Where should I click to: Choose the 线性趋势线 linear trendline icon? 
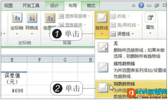tap(103, 67)
